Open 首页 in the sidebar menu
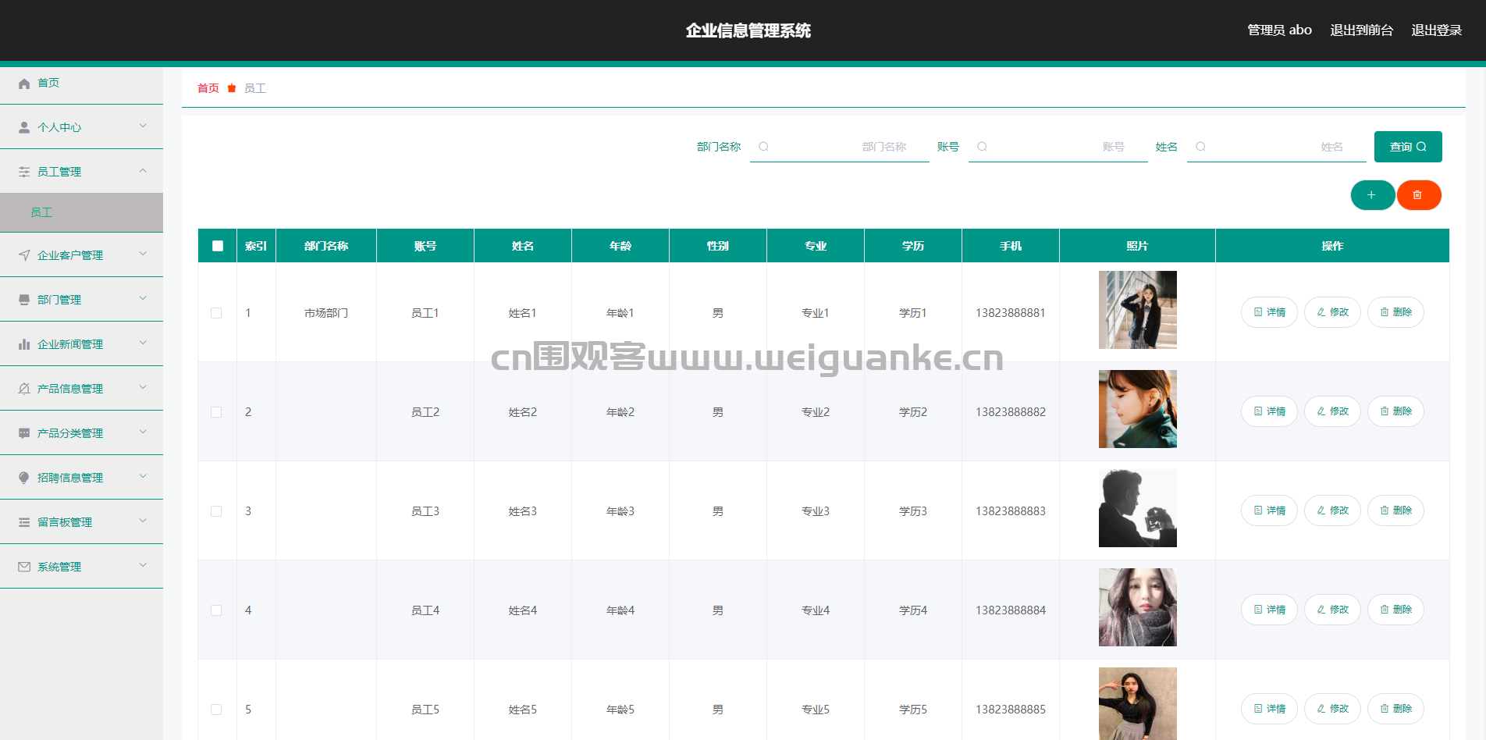This screenshot has height=740, width=1486. (x=81, y=84)
